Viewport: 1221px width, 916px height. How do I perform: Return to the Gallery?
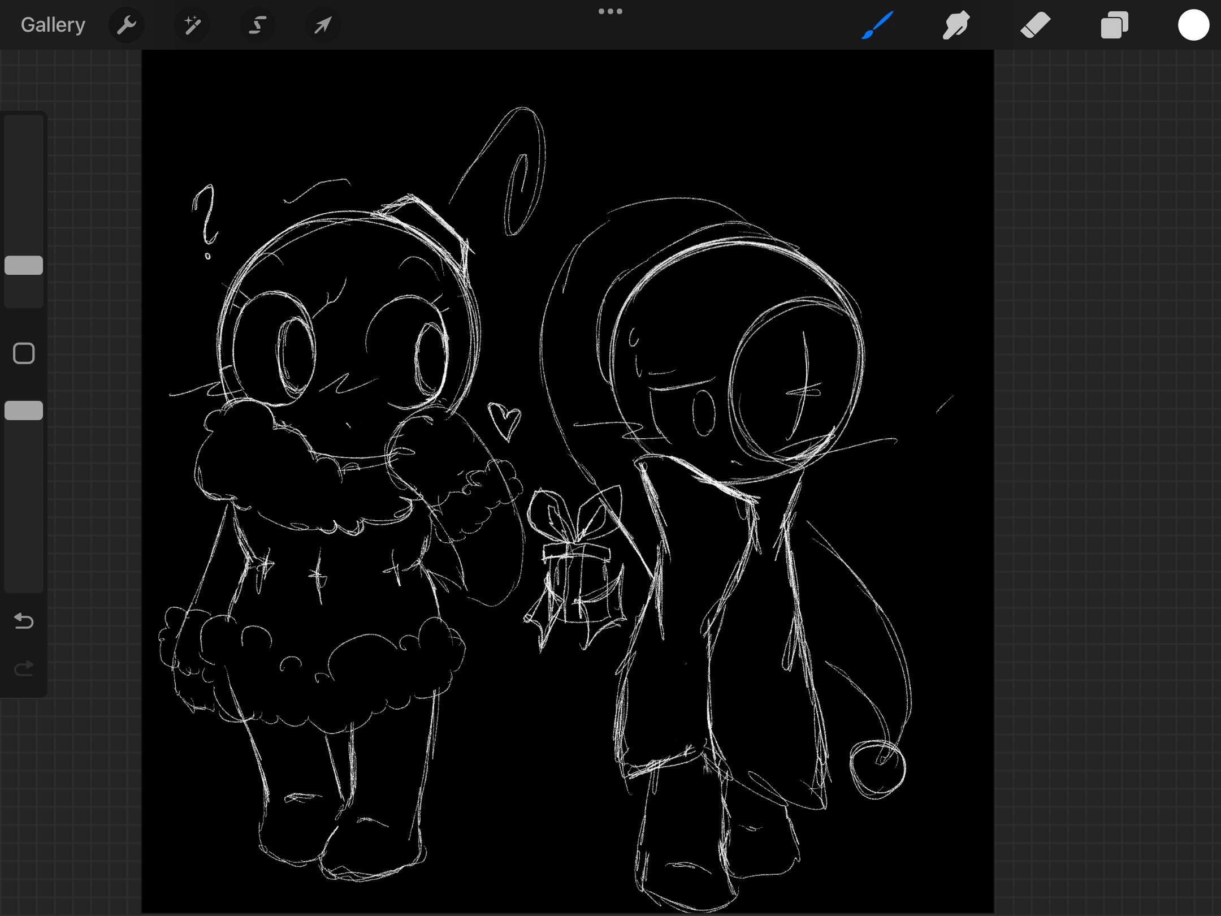(x=53, y=25)
